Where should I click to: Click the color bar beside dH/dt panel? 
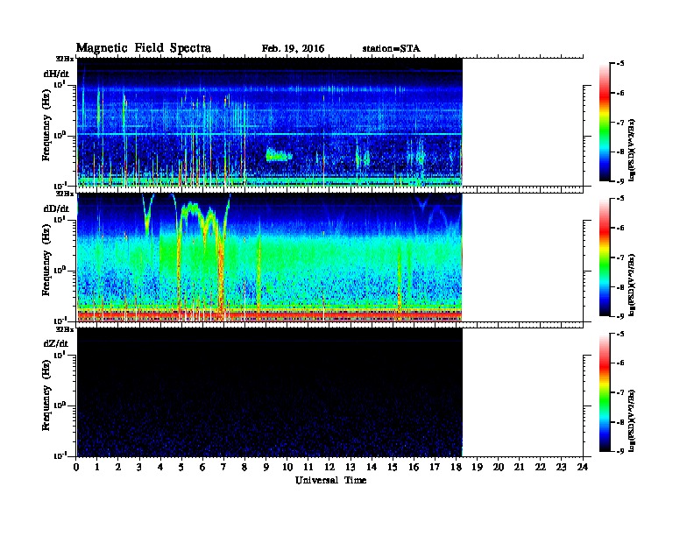605,122
